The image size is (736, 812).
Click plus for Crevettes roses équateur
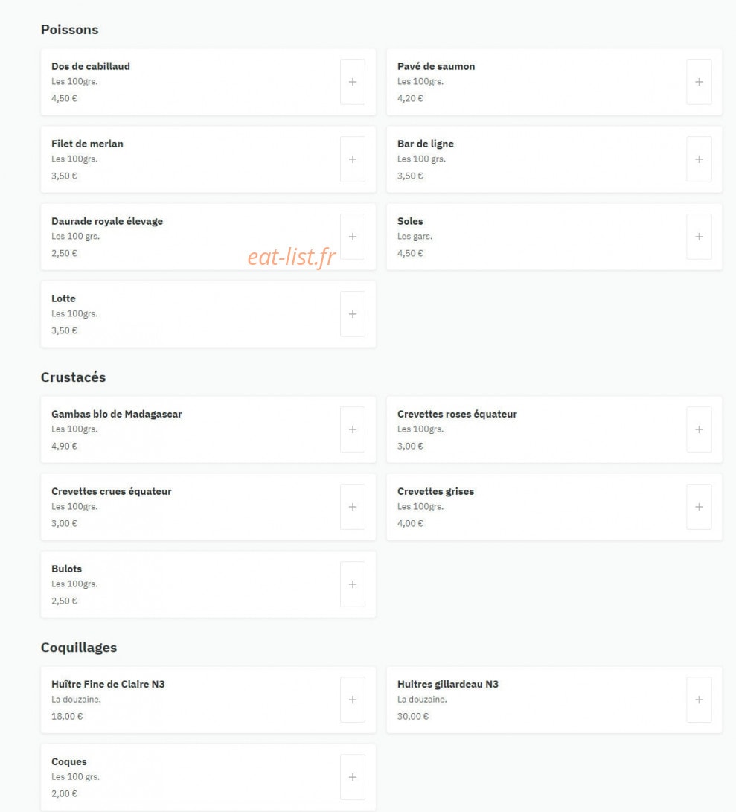tap(699, 429)
